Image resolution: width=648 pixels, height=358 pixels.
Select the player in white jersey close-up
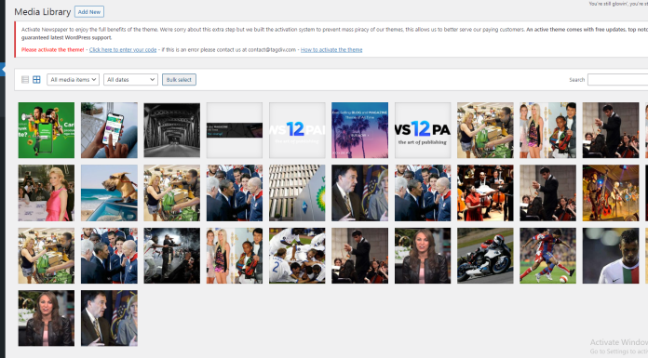tap(611, 256)
